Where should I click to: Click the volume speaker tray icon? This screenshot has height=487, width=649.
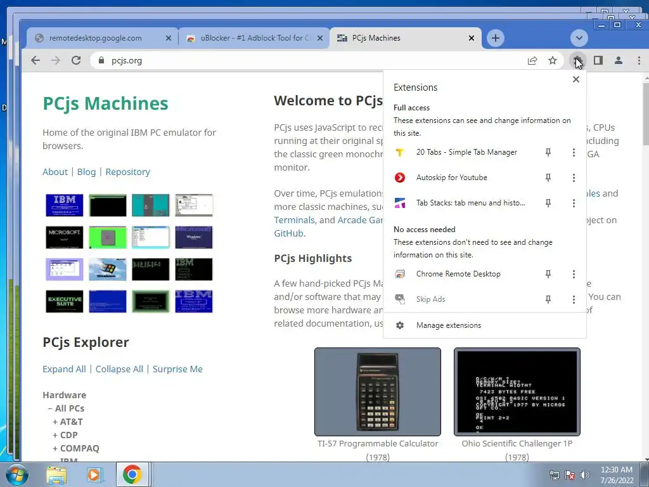(585, 474)
